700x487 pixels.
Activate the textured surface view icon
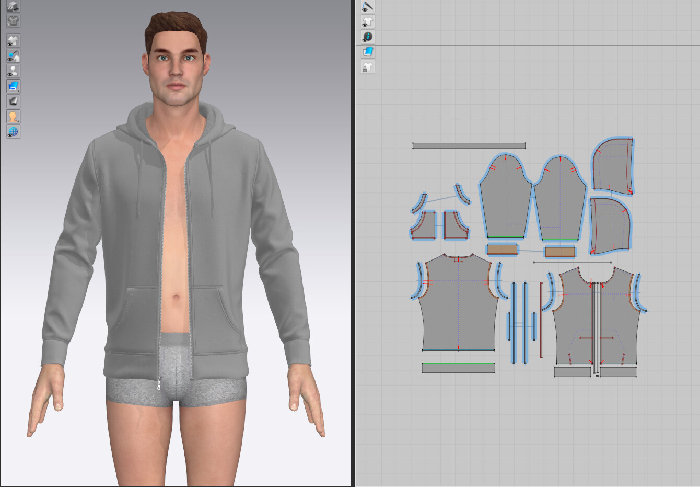click(13, 87)
